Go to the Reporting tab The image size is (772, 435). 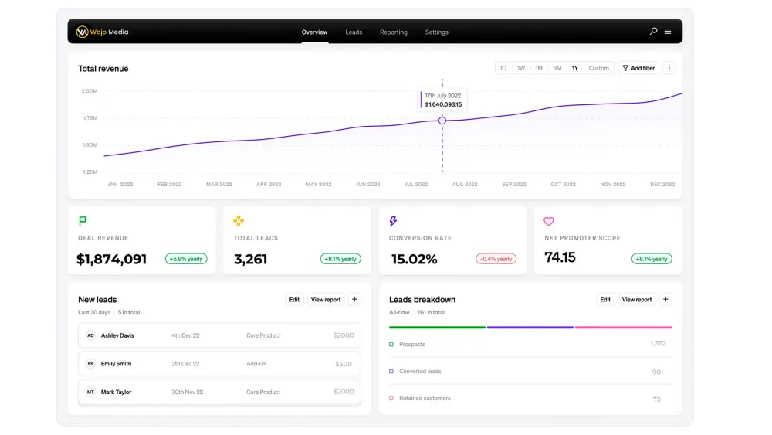[x=393, y=32]
